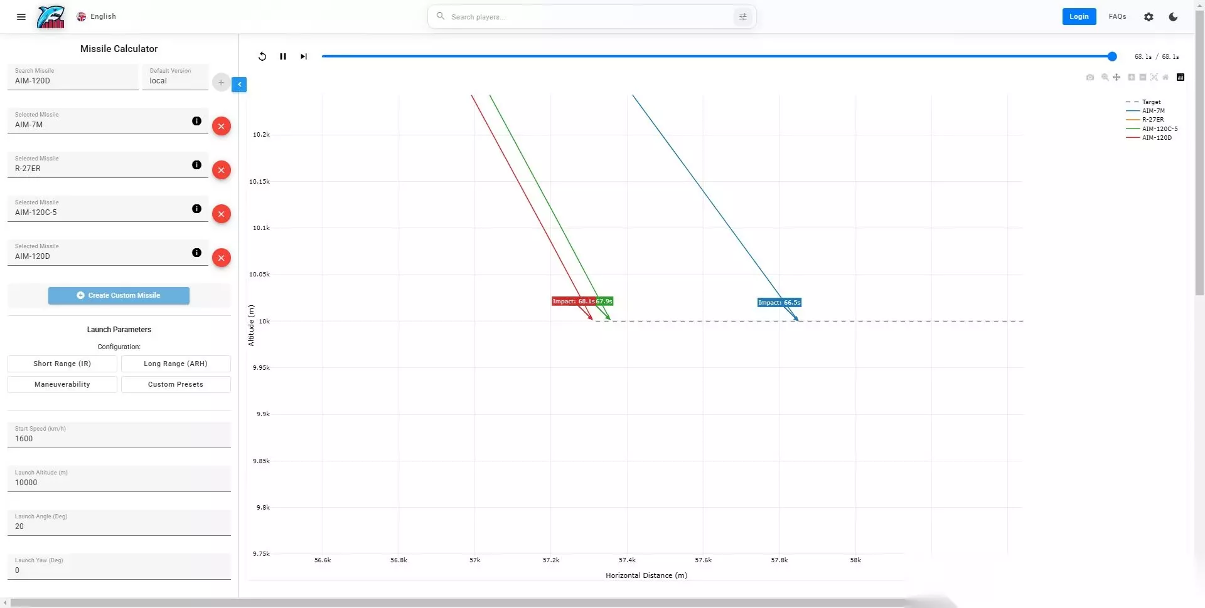Show info for the AIM-7M missile

tap(197, 121)
